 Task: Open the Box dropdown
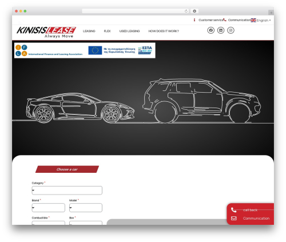[86, 223]
